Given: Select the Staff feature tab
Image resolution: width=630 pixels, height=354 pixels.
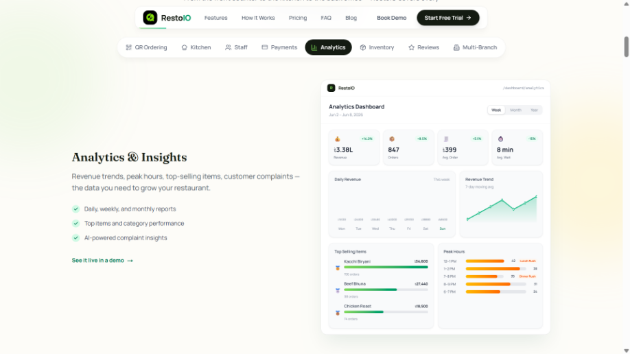Looking at the screenshot, I should tap(236, 47).
